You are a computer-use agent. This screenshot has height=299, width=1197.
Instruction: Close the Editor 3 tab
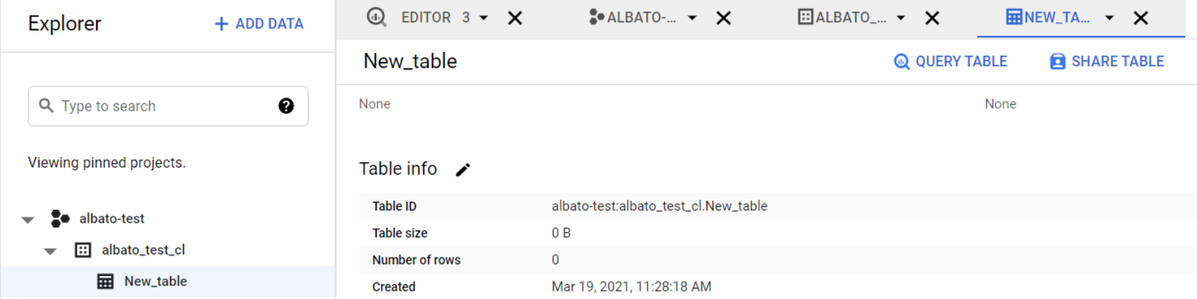515,18
